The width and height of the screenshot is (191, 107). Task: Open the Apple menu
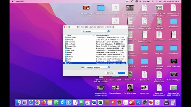pyautogui.click(x=13, y=1)
